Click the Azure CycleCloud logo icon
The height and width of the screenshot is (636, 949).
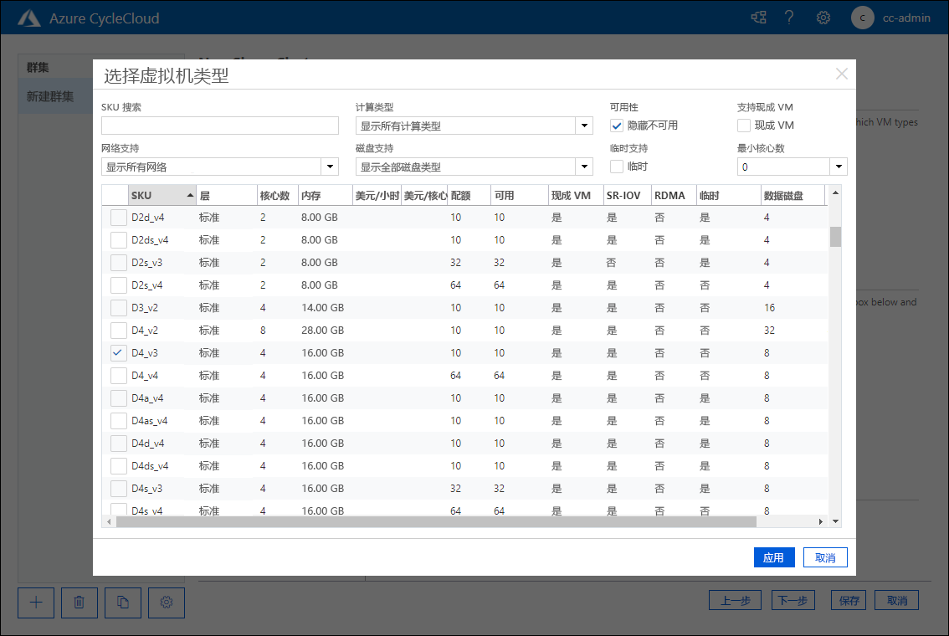(x=29, y=18)
